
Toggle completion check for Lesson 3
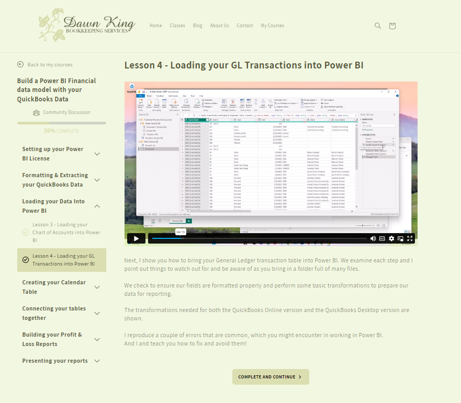point(26,232)
